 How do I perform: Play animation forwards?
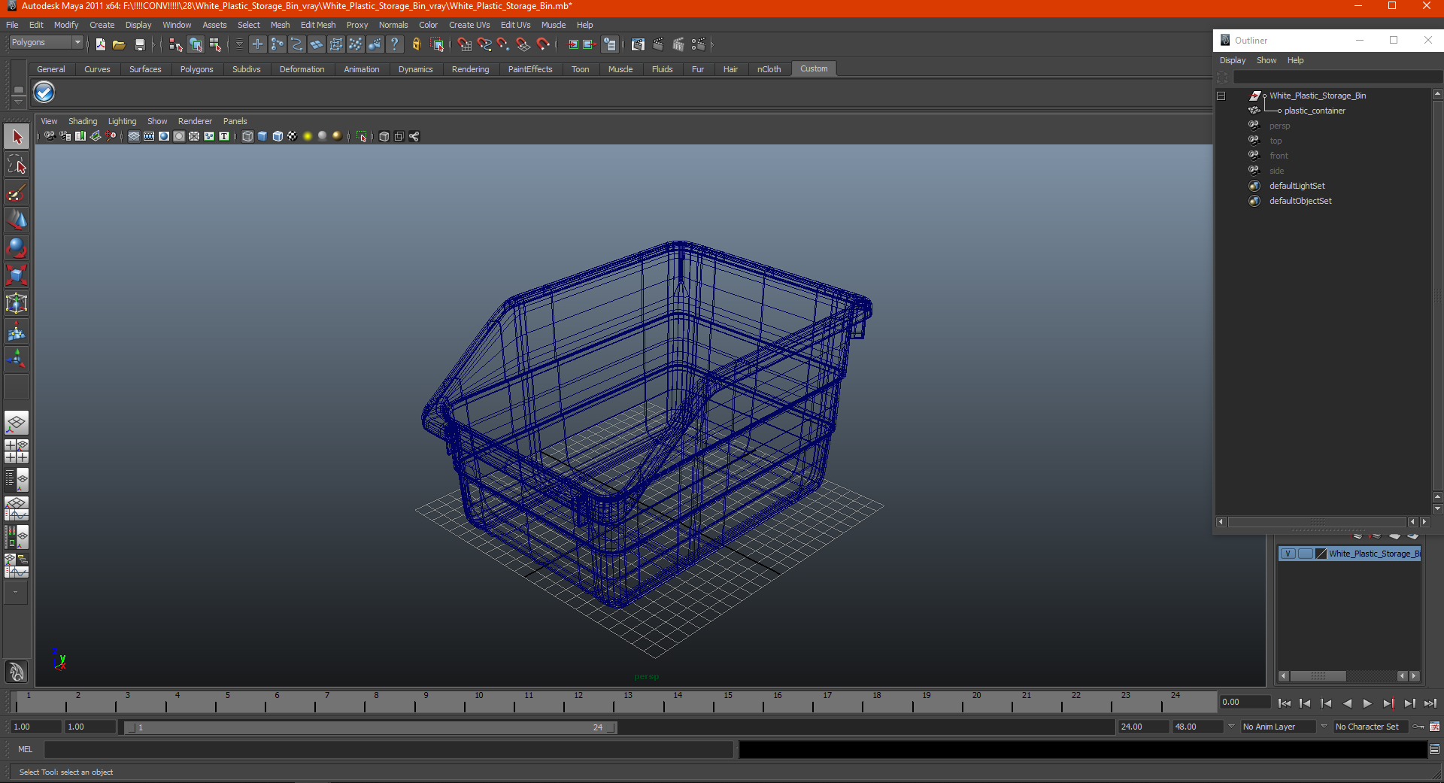click(x=1367, y=703)
